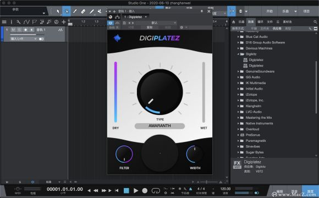Expand the PreSonus folder
The image size is (319, 198).
238,135
